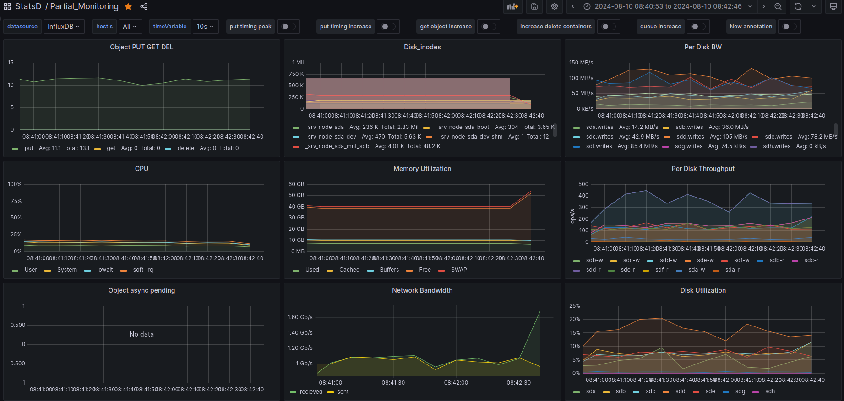844x401 pixels.
Task: Open the time range picker
Action: [668, 6]
